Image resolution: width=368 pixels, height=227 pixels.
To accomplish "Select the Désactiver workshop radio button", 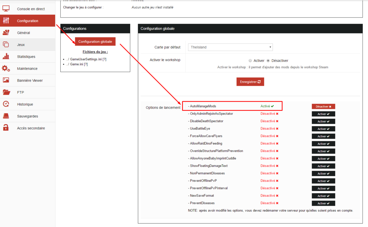I will coord(268,61).
